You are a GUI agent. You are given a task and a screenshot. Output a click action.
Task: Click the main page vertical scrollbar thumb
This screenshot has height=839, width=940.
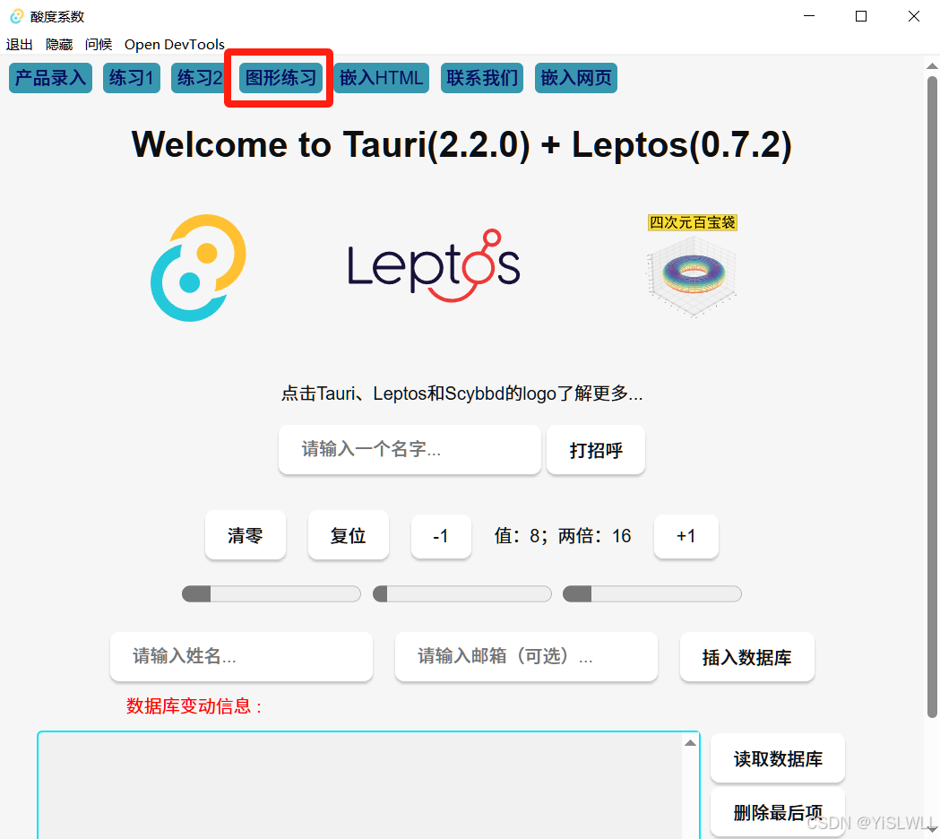point(932,396)
